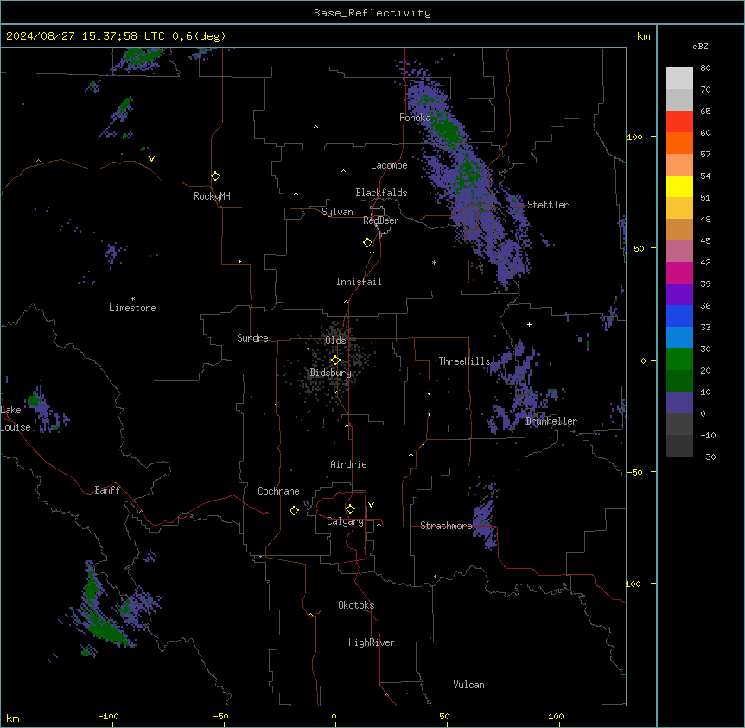Click the dBZ legend heading
This screenshot has width=745, height=728.
click(x=700, y=47)
